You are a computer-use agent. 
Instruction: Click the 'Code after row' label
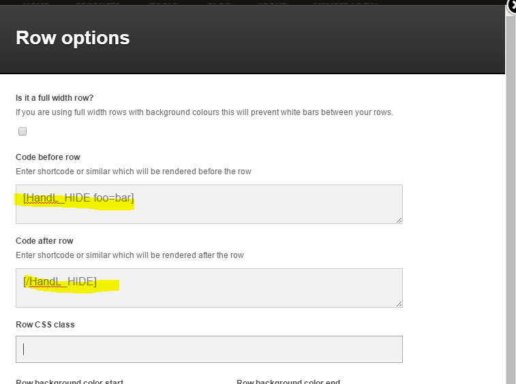(44, 241)
